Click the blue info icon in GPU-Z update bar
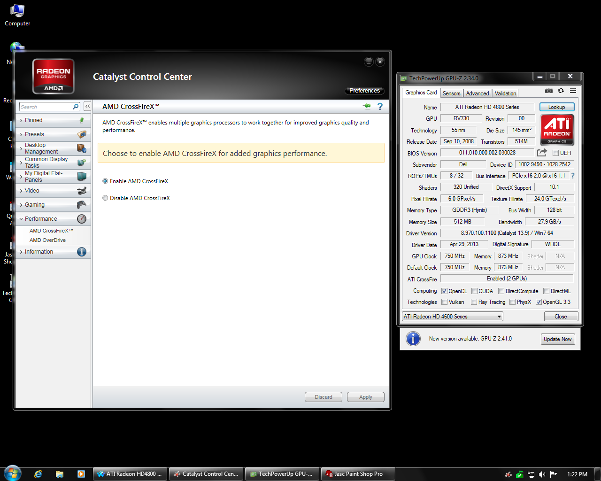 [413, 339]
